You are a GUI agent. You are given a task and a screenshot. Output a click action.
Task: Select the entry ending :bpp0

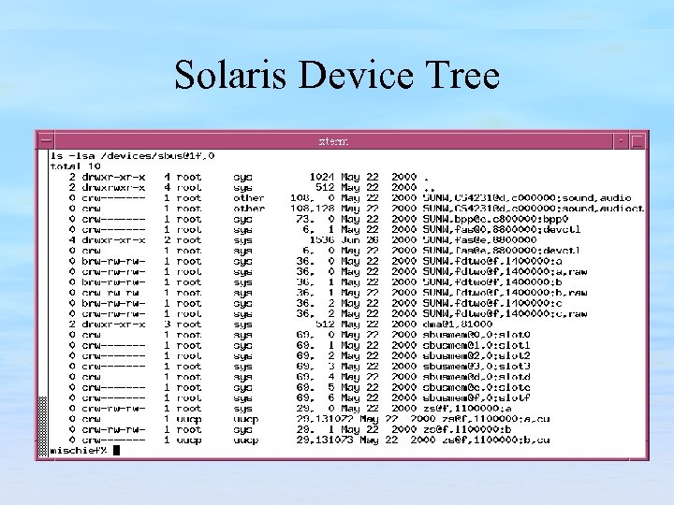(495, 219)
